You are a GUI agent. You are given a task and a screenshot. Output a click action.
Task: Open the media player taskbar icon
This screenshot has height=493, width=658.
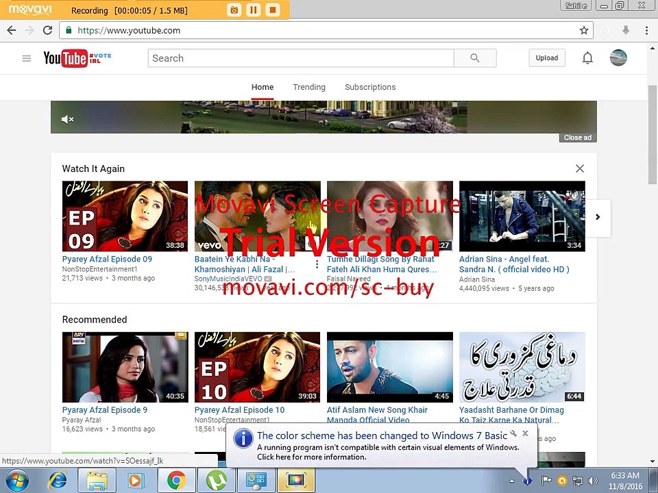[136, 481]
